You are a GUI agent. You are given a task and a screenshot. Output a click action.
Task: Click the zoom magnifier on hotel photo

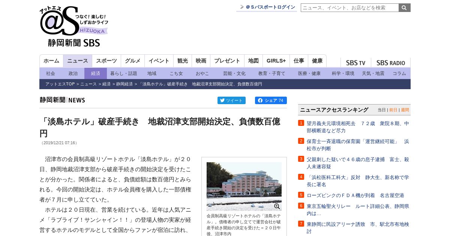[x=277, y=206]
